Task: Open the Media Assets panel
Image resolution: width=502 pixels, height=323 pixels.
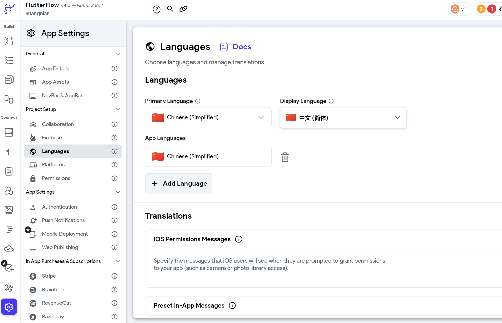Action: coord(9,210)
